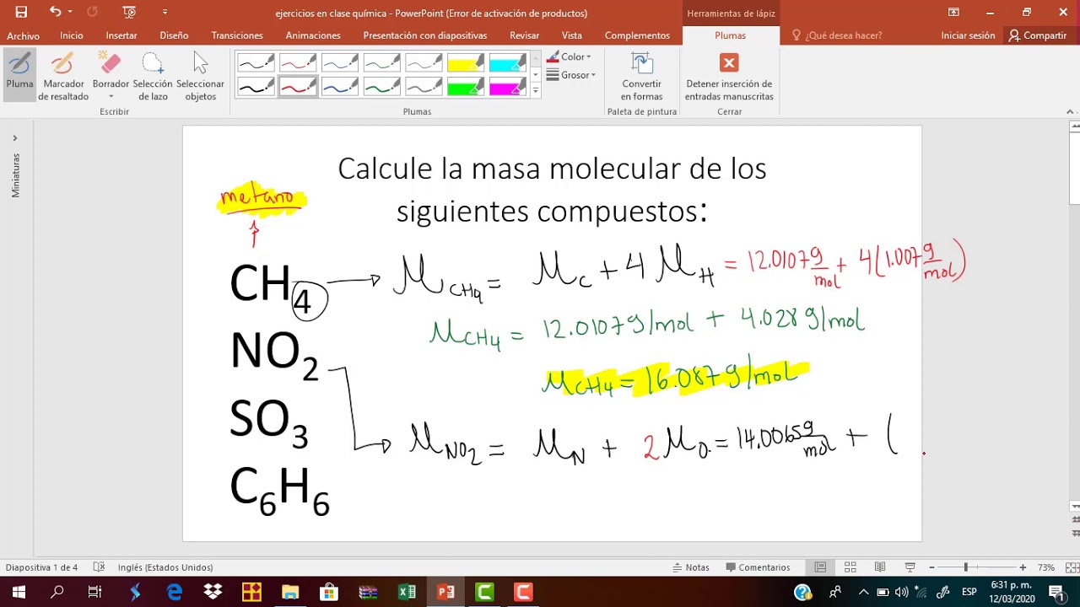Undo the last action
The image size is (1080, 607).
(55, 12)
